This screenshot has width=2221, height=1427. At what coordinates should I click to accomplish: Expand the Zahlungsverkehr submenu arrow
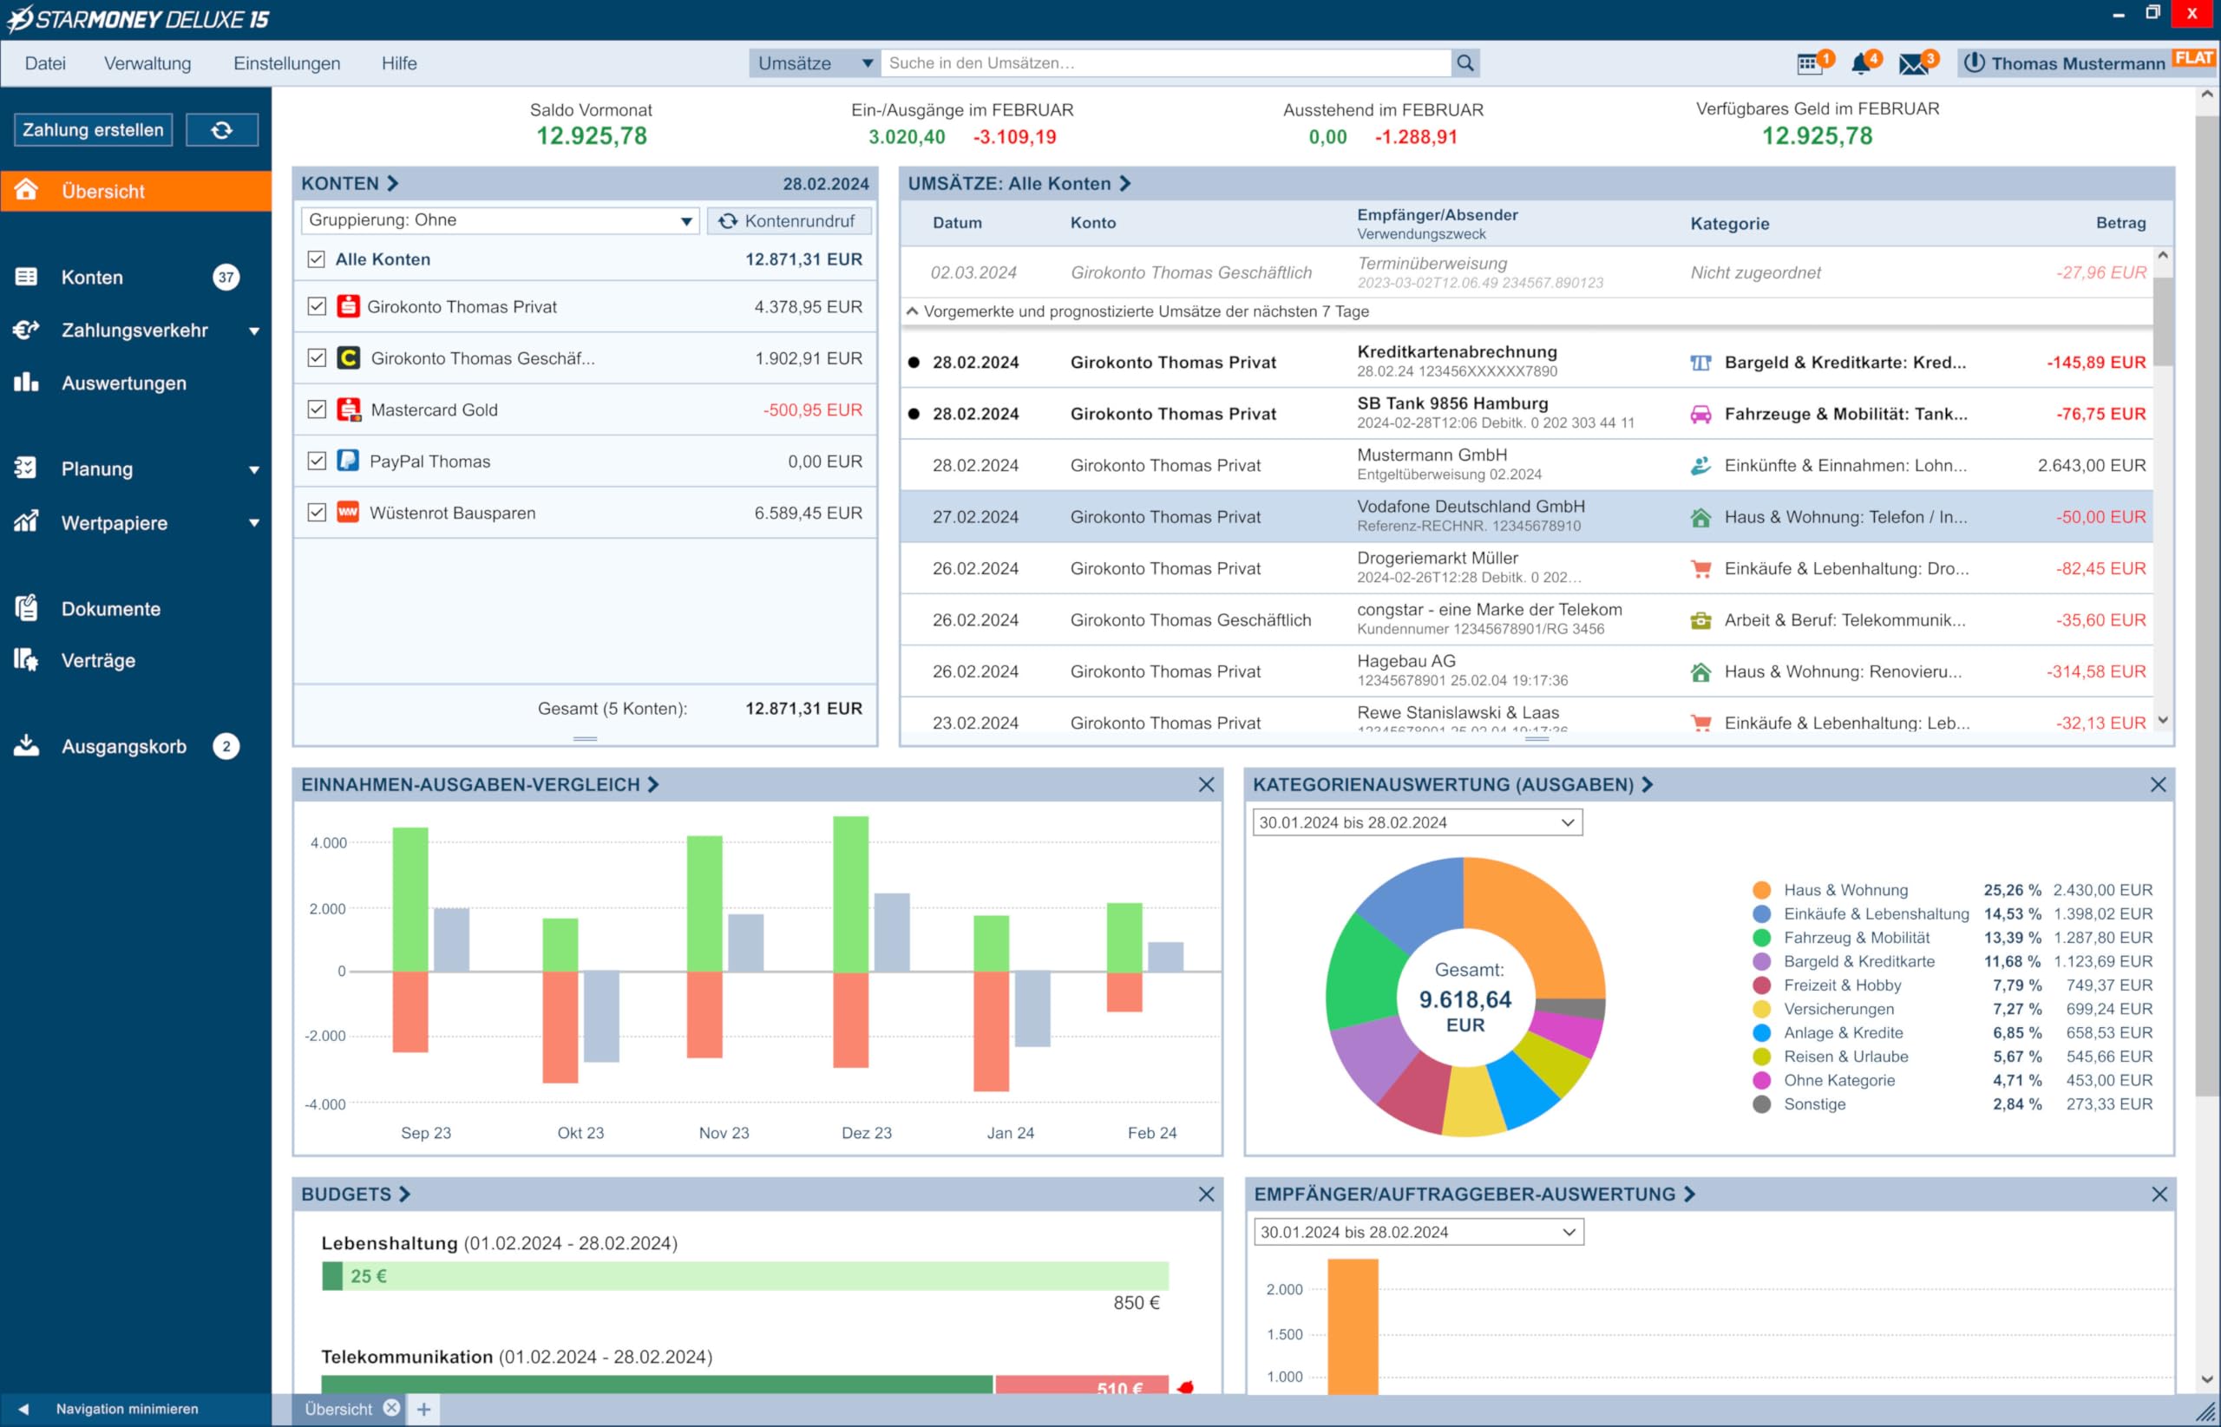pos(254,331)
